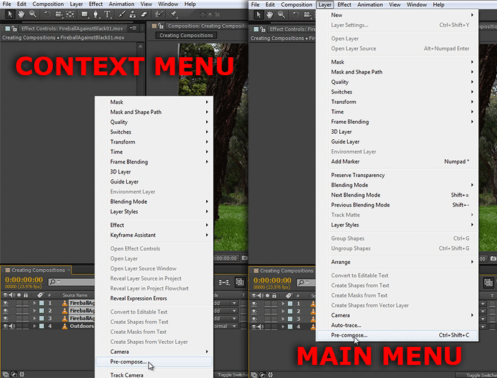Activate the Type tool in left toolbar
This screenshot has width=497, height=378.
[107, 14]
